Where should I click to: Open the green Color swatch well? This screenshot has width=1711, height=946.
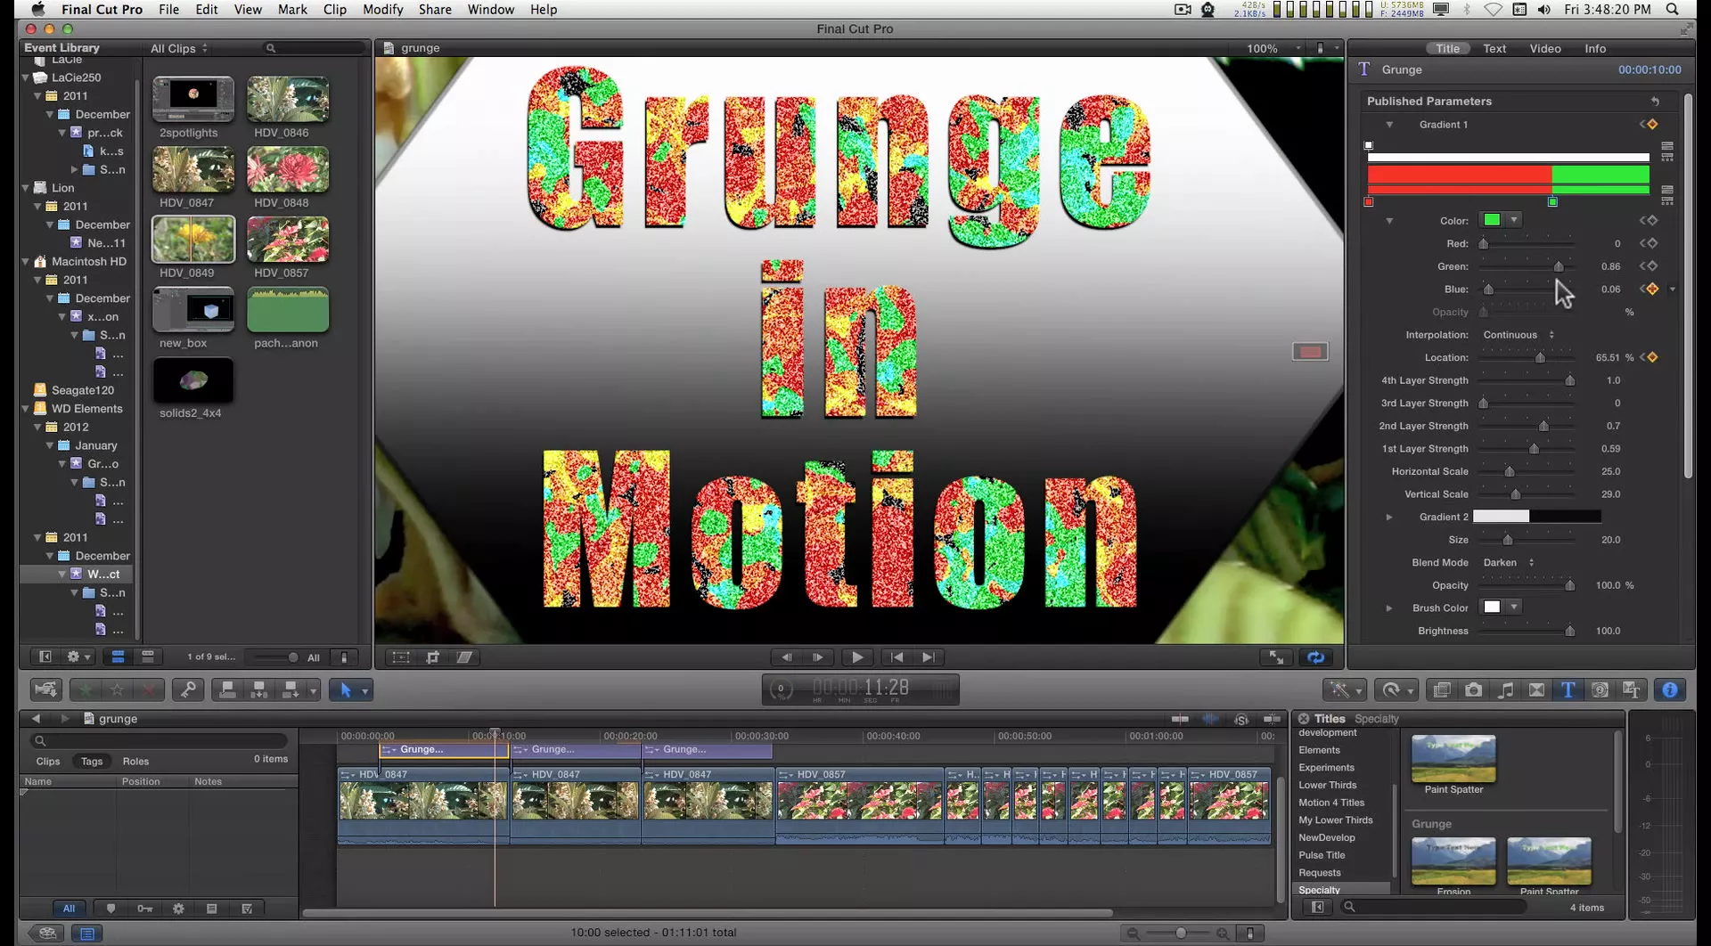[1492, 220]
